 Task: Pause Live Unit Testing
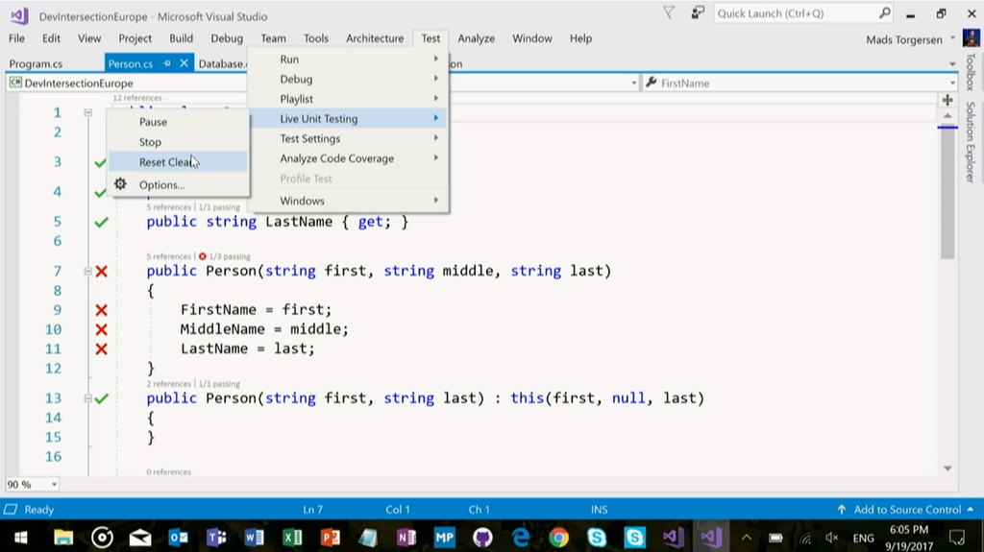pos(178,122)
